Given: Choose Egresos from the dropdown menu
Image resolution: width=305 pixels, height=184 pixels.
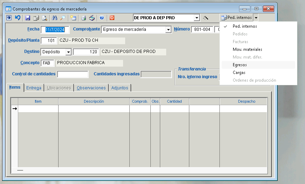Looking at the screenshot, I should coord(240,65).
